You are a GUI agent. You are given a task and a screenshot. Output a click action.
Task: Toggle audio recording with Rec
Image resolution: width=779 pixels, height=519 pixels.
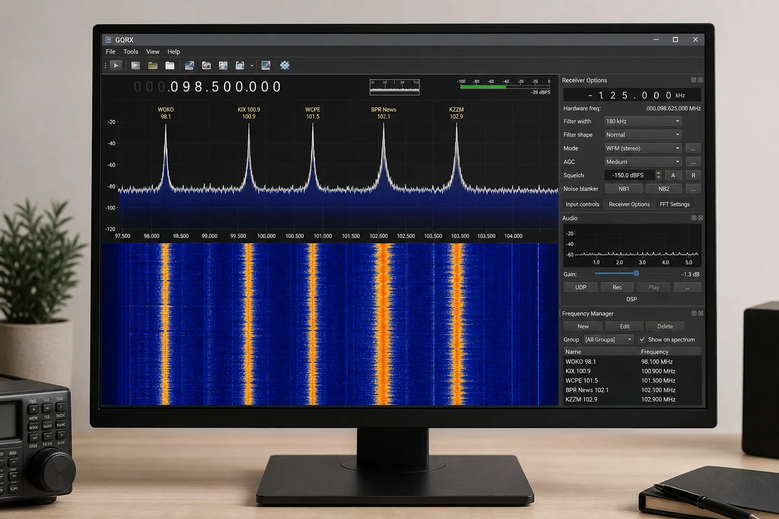coord(617,287)
